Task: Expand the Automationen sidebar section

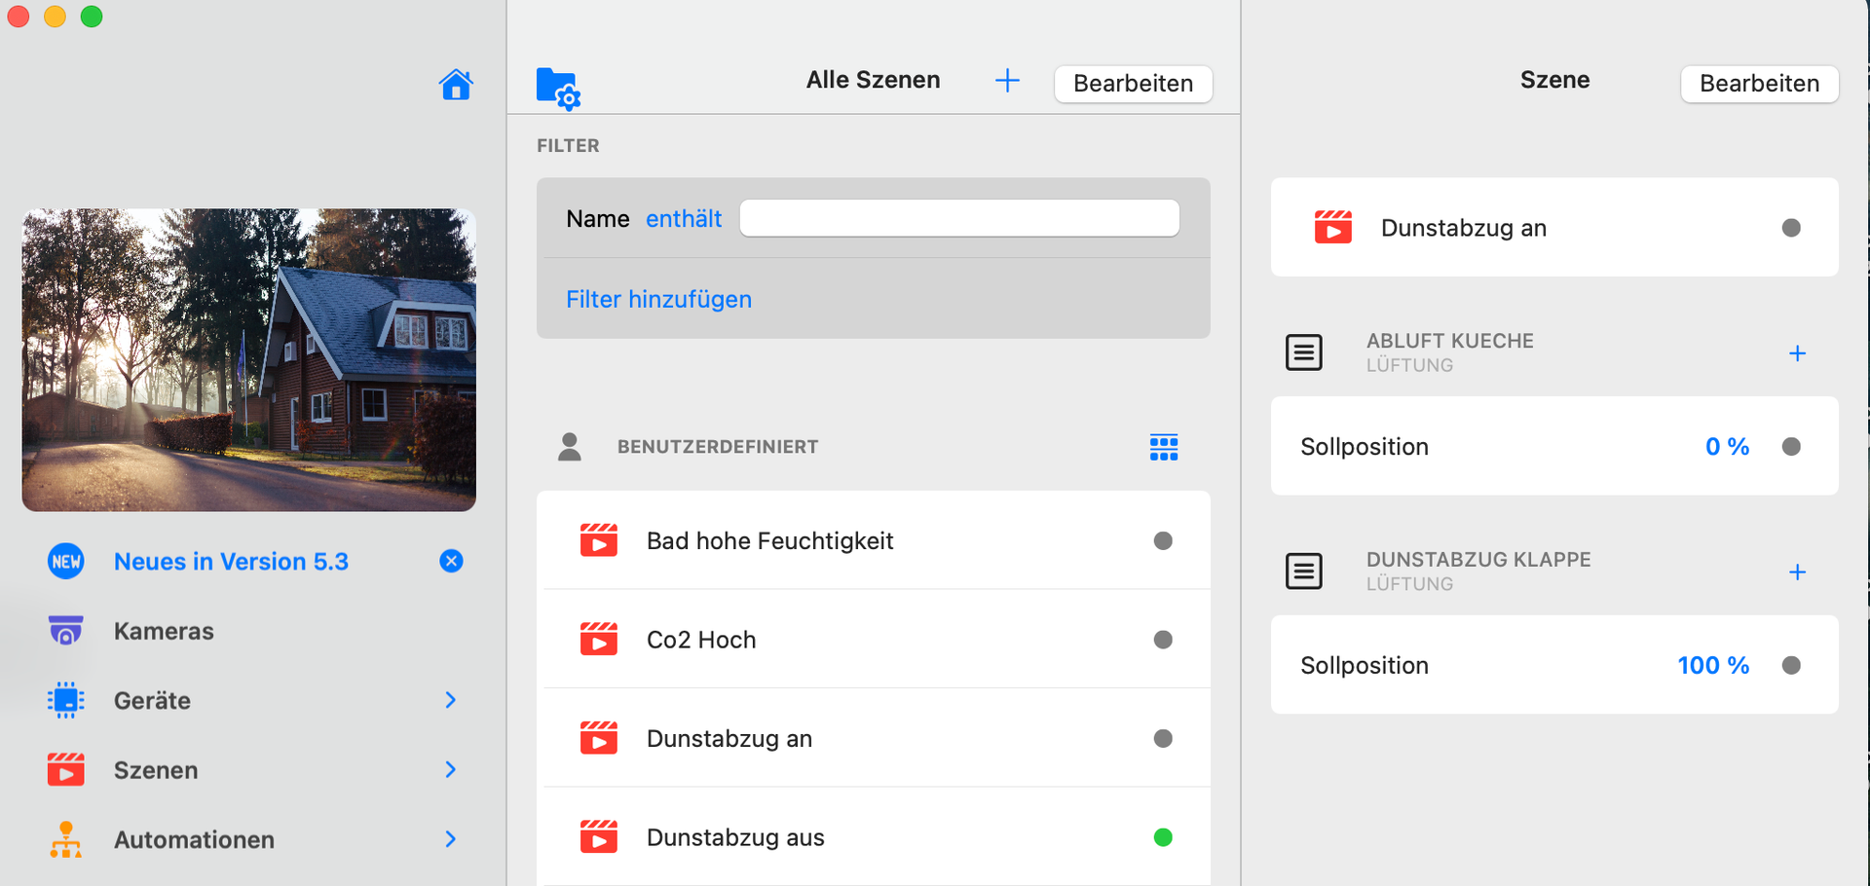Action: point(450,839)
